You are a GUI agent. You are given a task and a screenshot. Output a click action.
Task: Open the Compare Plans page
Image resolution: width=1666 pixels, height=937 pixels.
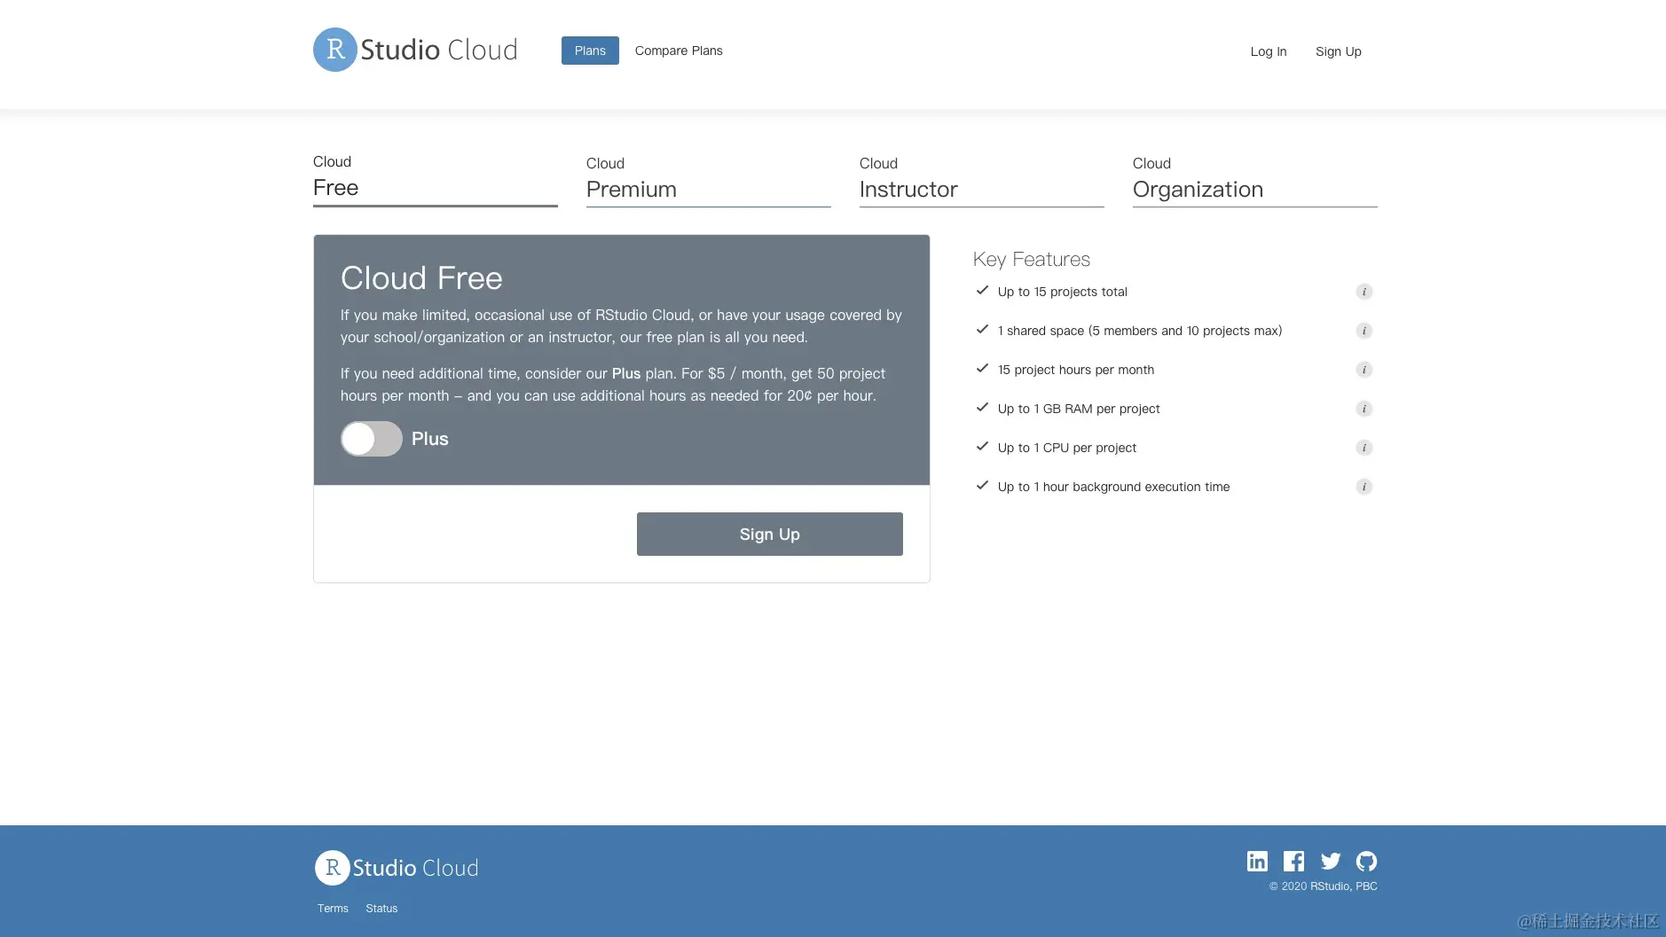point(678,51)
